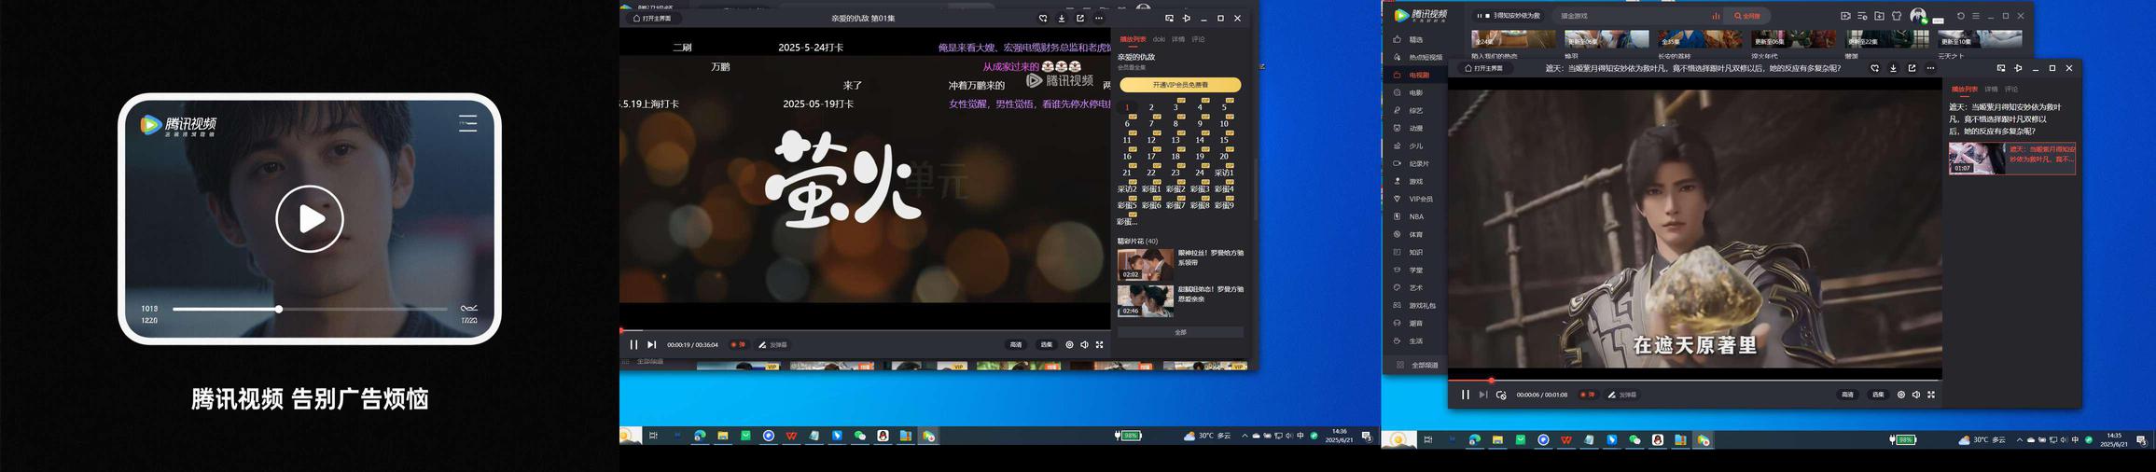
Task: Click the next button in 遮天 player
Action: (1483, 395)
